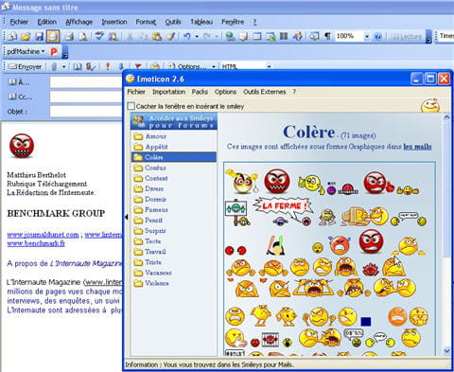Open the HTML message format dropdown
The image size is (454, 372).
click(x=269, y=66)
